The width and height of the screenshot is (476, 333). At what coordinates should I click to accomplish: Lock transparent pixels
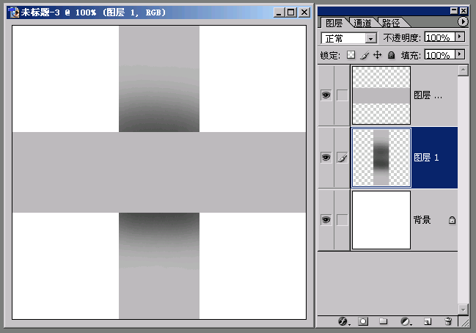click(351, 55)
